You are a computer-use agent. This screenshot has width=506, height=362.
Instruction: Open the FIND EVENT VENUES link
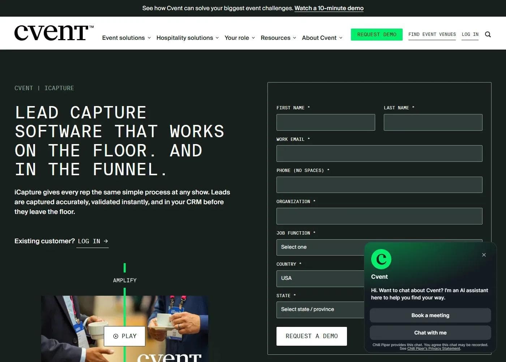click(432, 34)
